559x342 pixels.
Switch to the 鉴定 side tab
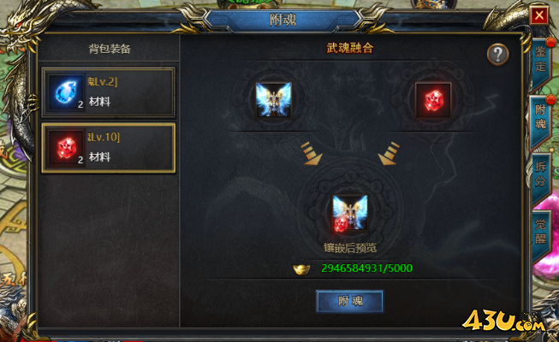pyautogui.click(x=540, y=62)
